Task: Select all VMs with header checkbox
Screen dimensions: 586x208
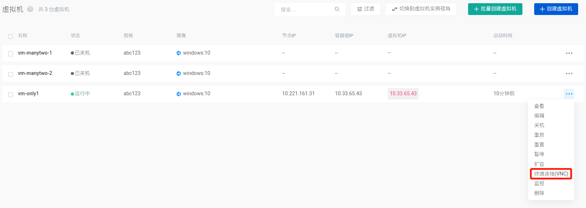Action: (10, 36)
